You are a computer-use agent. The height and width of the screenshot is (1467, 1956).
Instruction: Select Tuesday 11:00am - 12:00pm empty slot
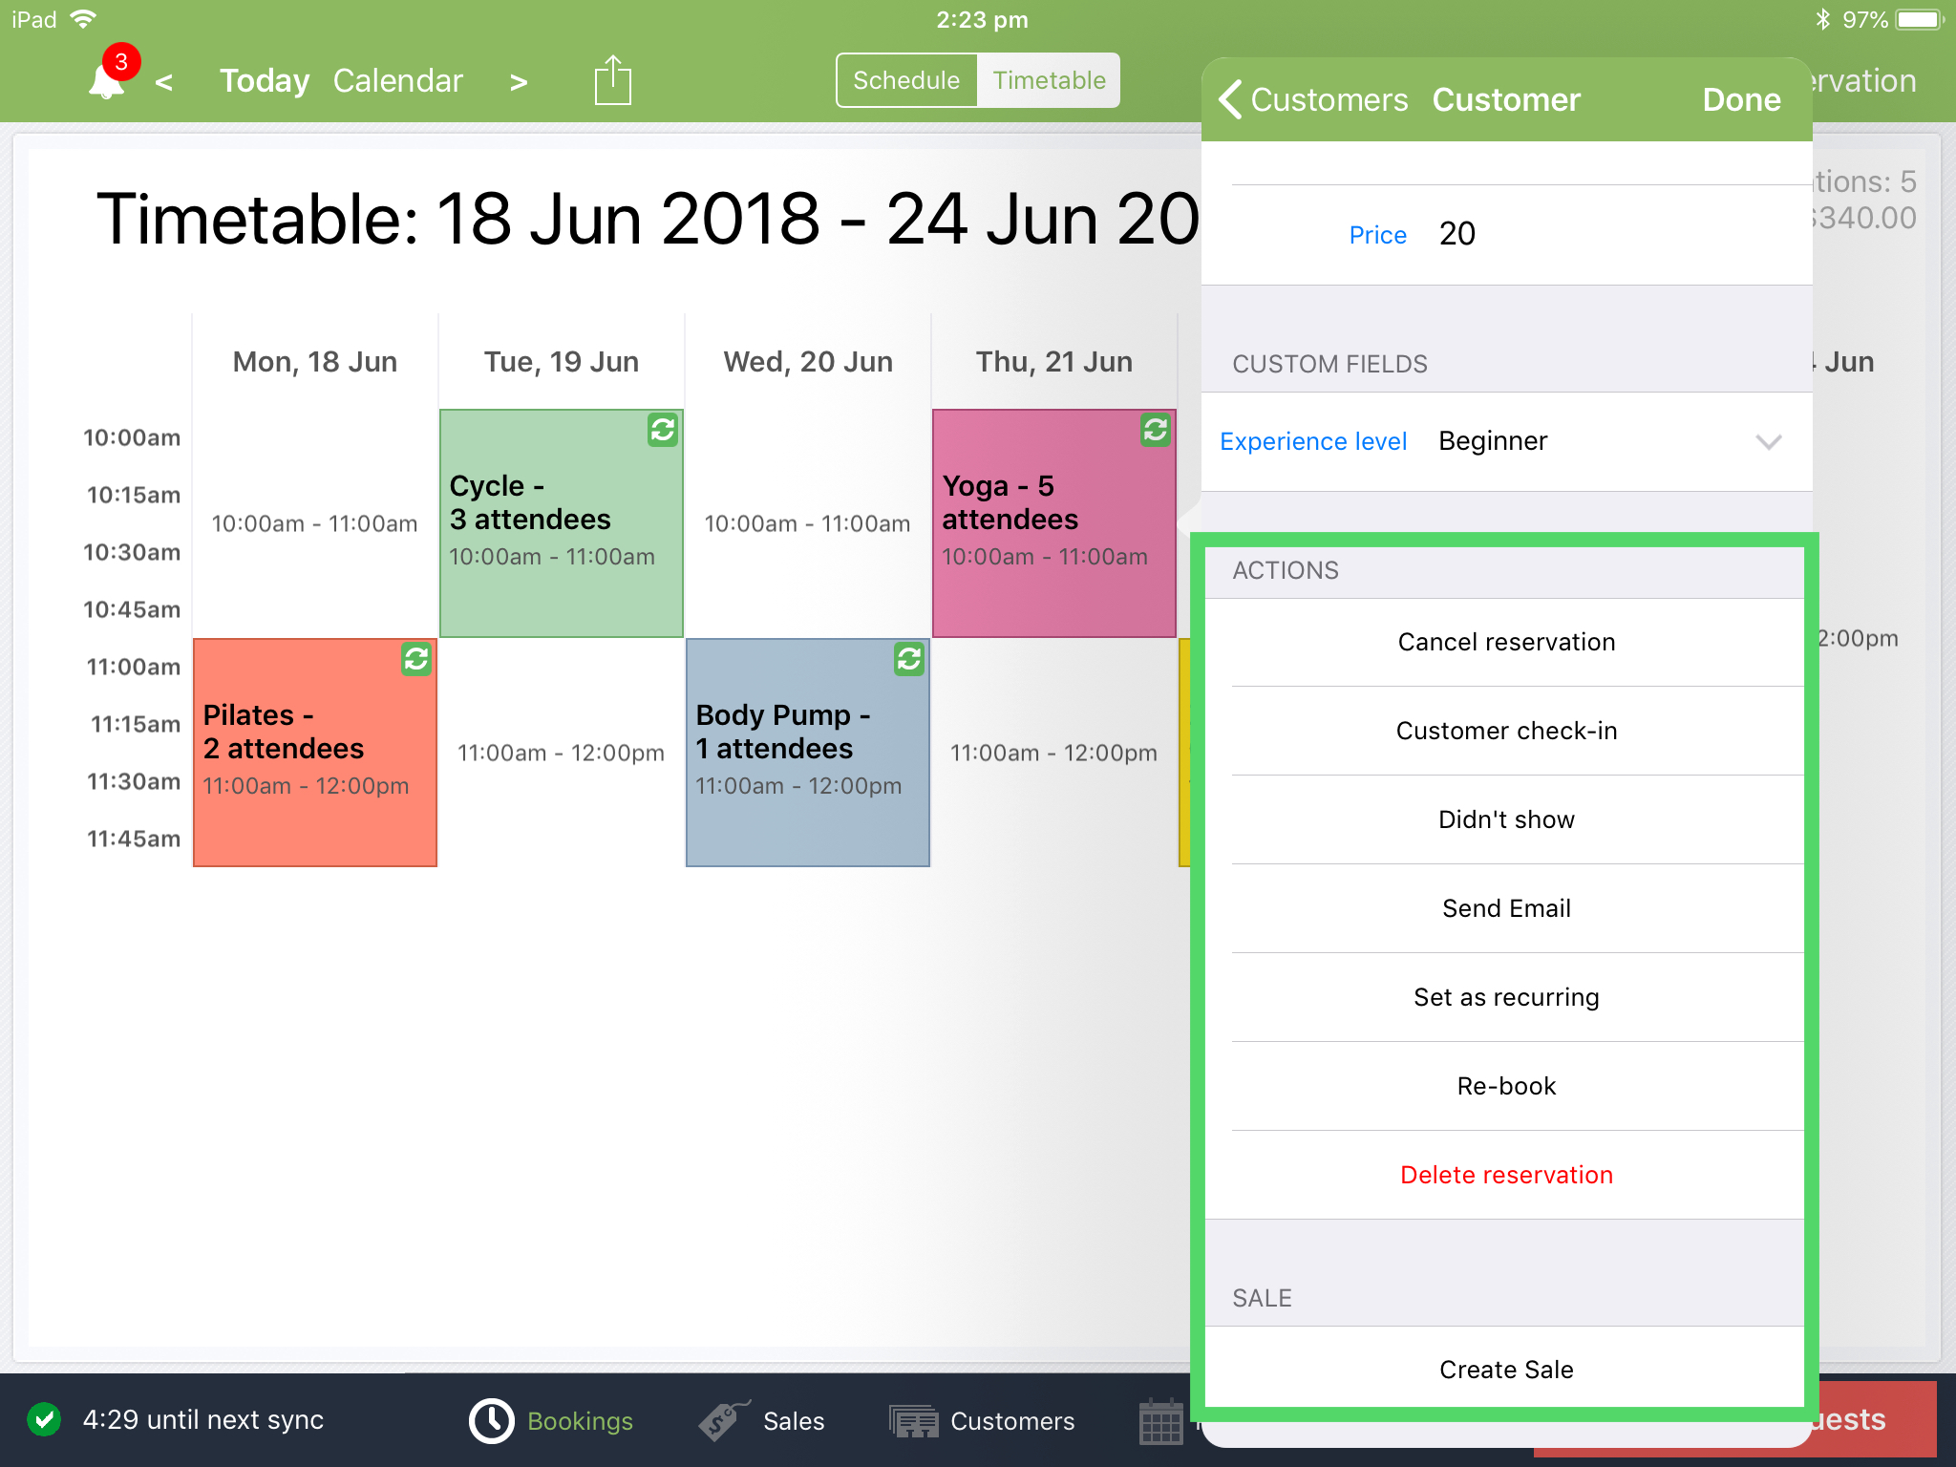coord(562,753)
